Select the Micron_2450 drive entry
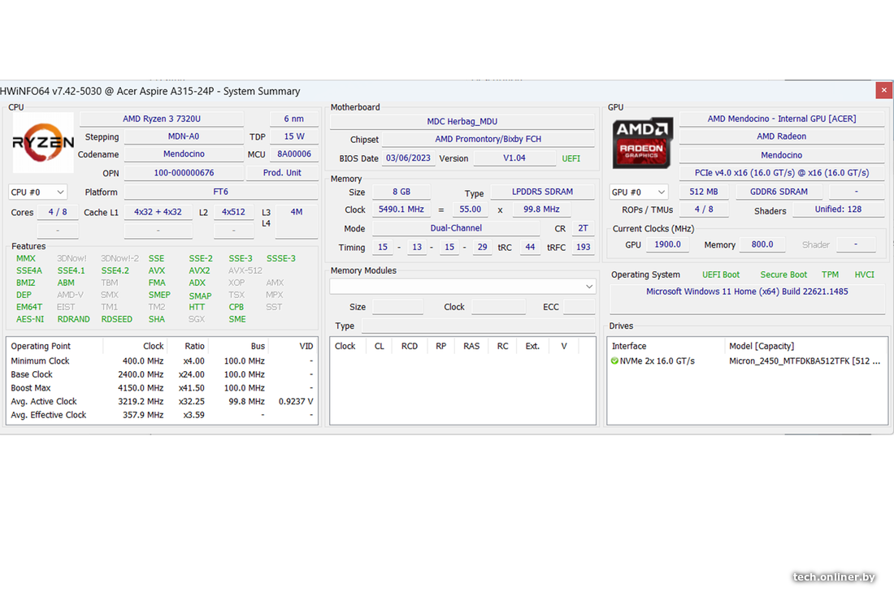This screenshot has width=894, height=596. click(803, 361)
